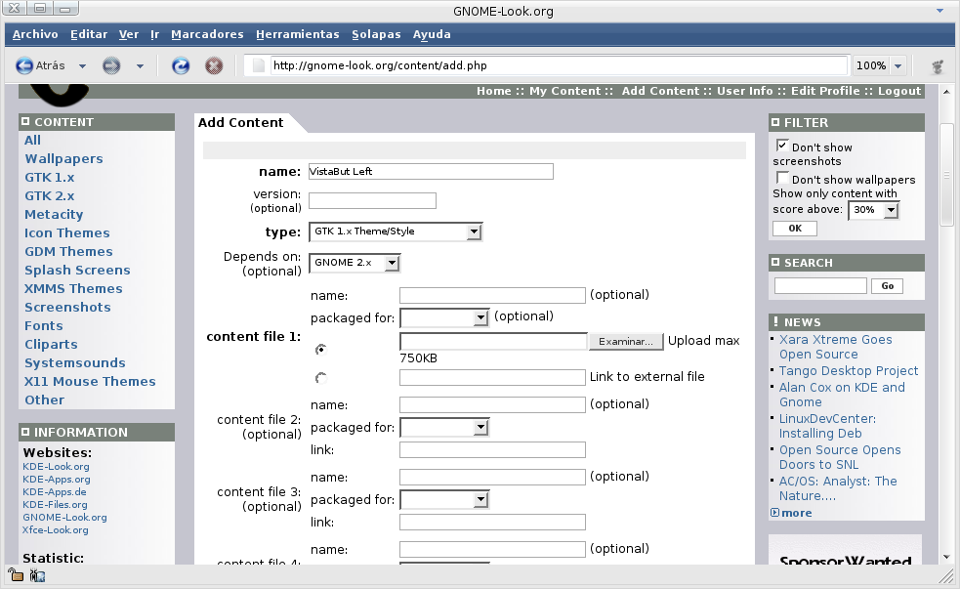This screenshot has height=589, width=960.
Task: Click the folder icon in status bar
Action: click(16, 575)
